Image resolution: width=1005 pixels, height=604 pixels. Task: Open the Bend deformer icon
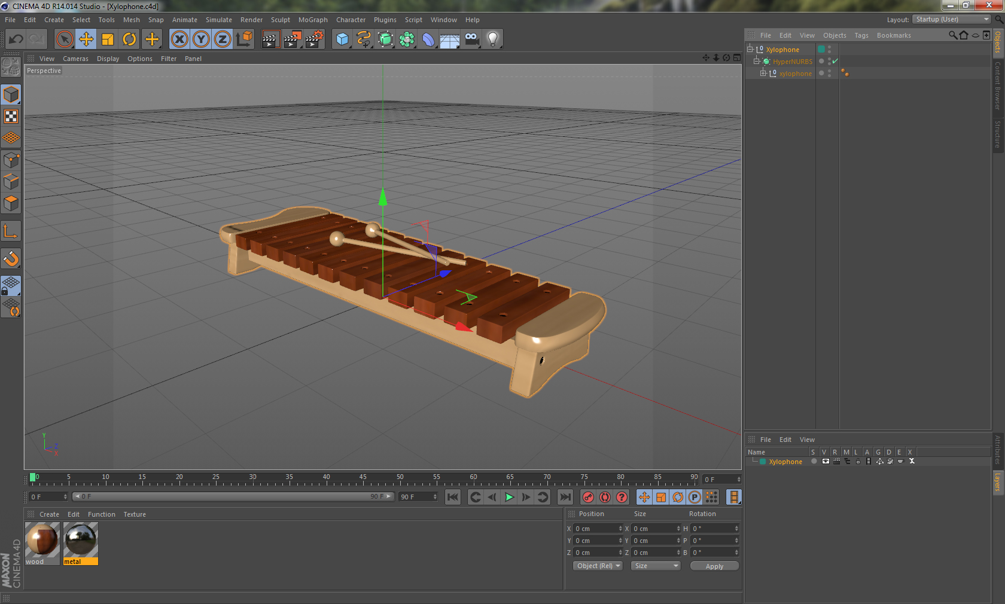429,39
